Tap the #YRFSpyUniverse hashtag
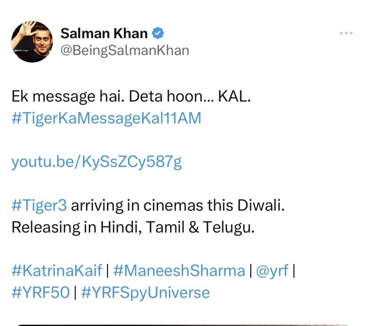The image size is (366, 326). coord(145,292)
